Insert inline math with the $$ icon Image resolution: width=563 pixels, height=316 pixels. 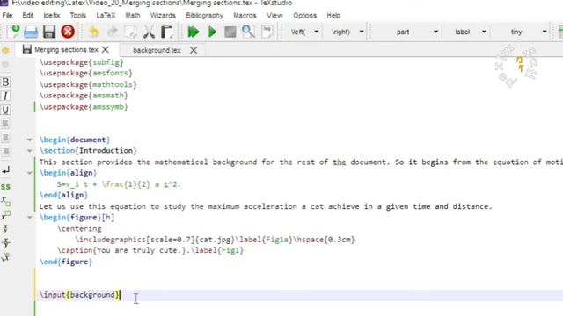pyautogui.click(x=5, y=187)
